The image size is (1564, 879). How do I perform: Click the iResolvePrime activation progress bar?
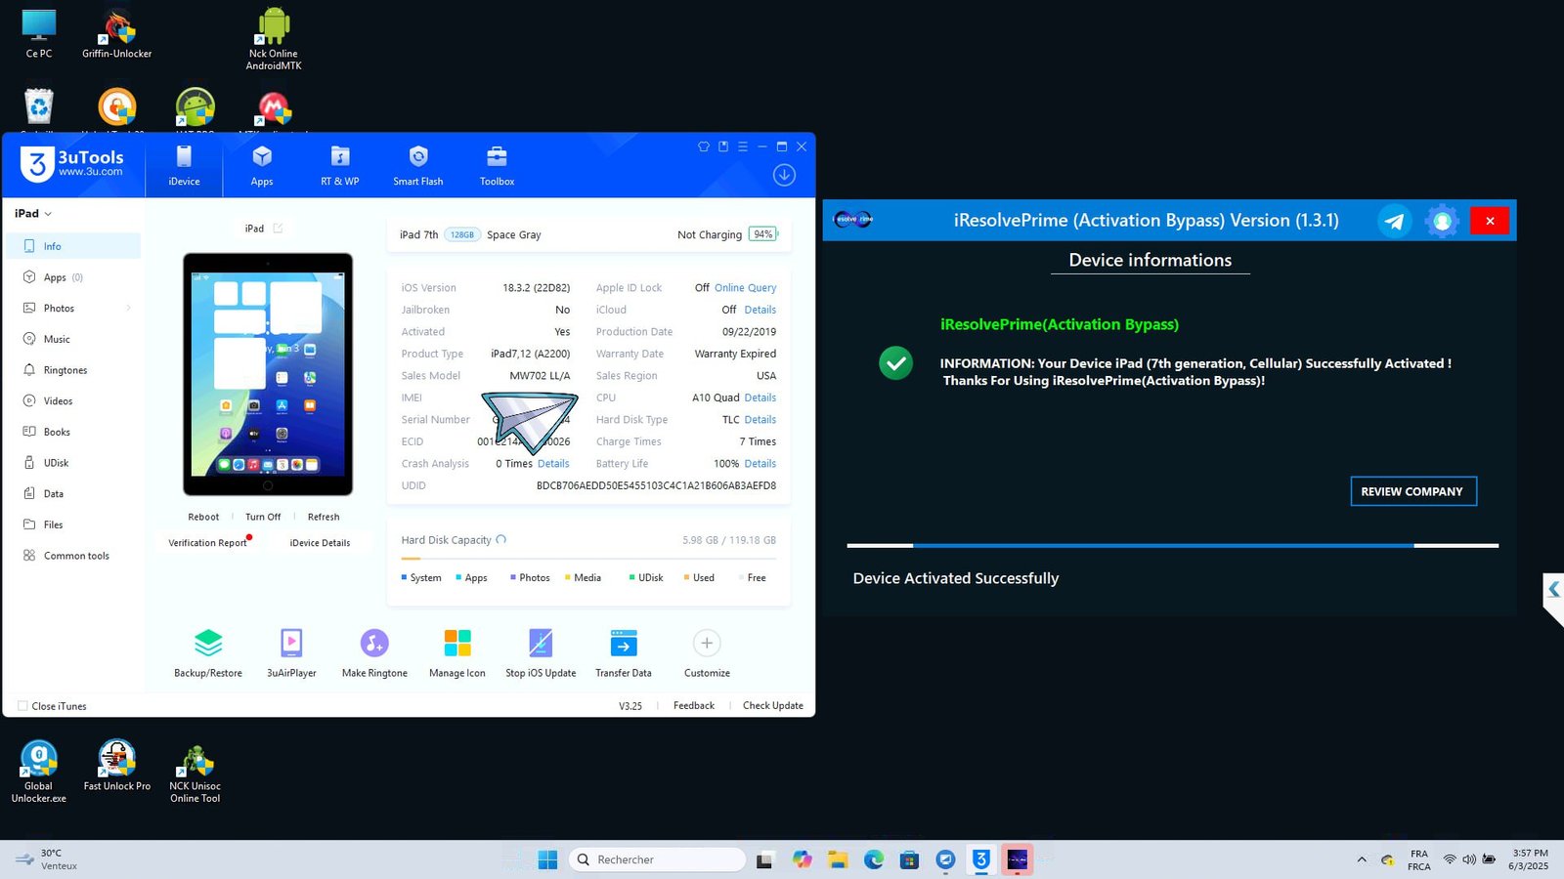click(1172, 545)
